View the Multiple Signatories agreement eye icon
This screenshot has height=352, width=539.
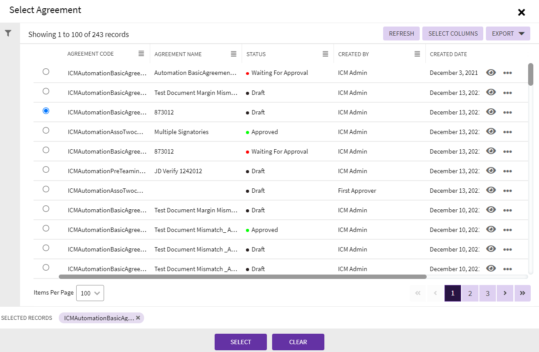[491, 131]
